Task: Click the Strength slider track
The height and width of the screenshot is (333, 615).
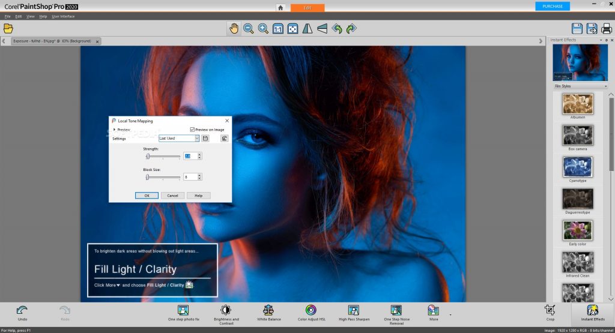Action: pos(163,156)
